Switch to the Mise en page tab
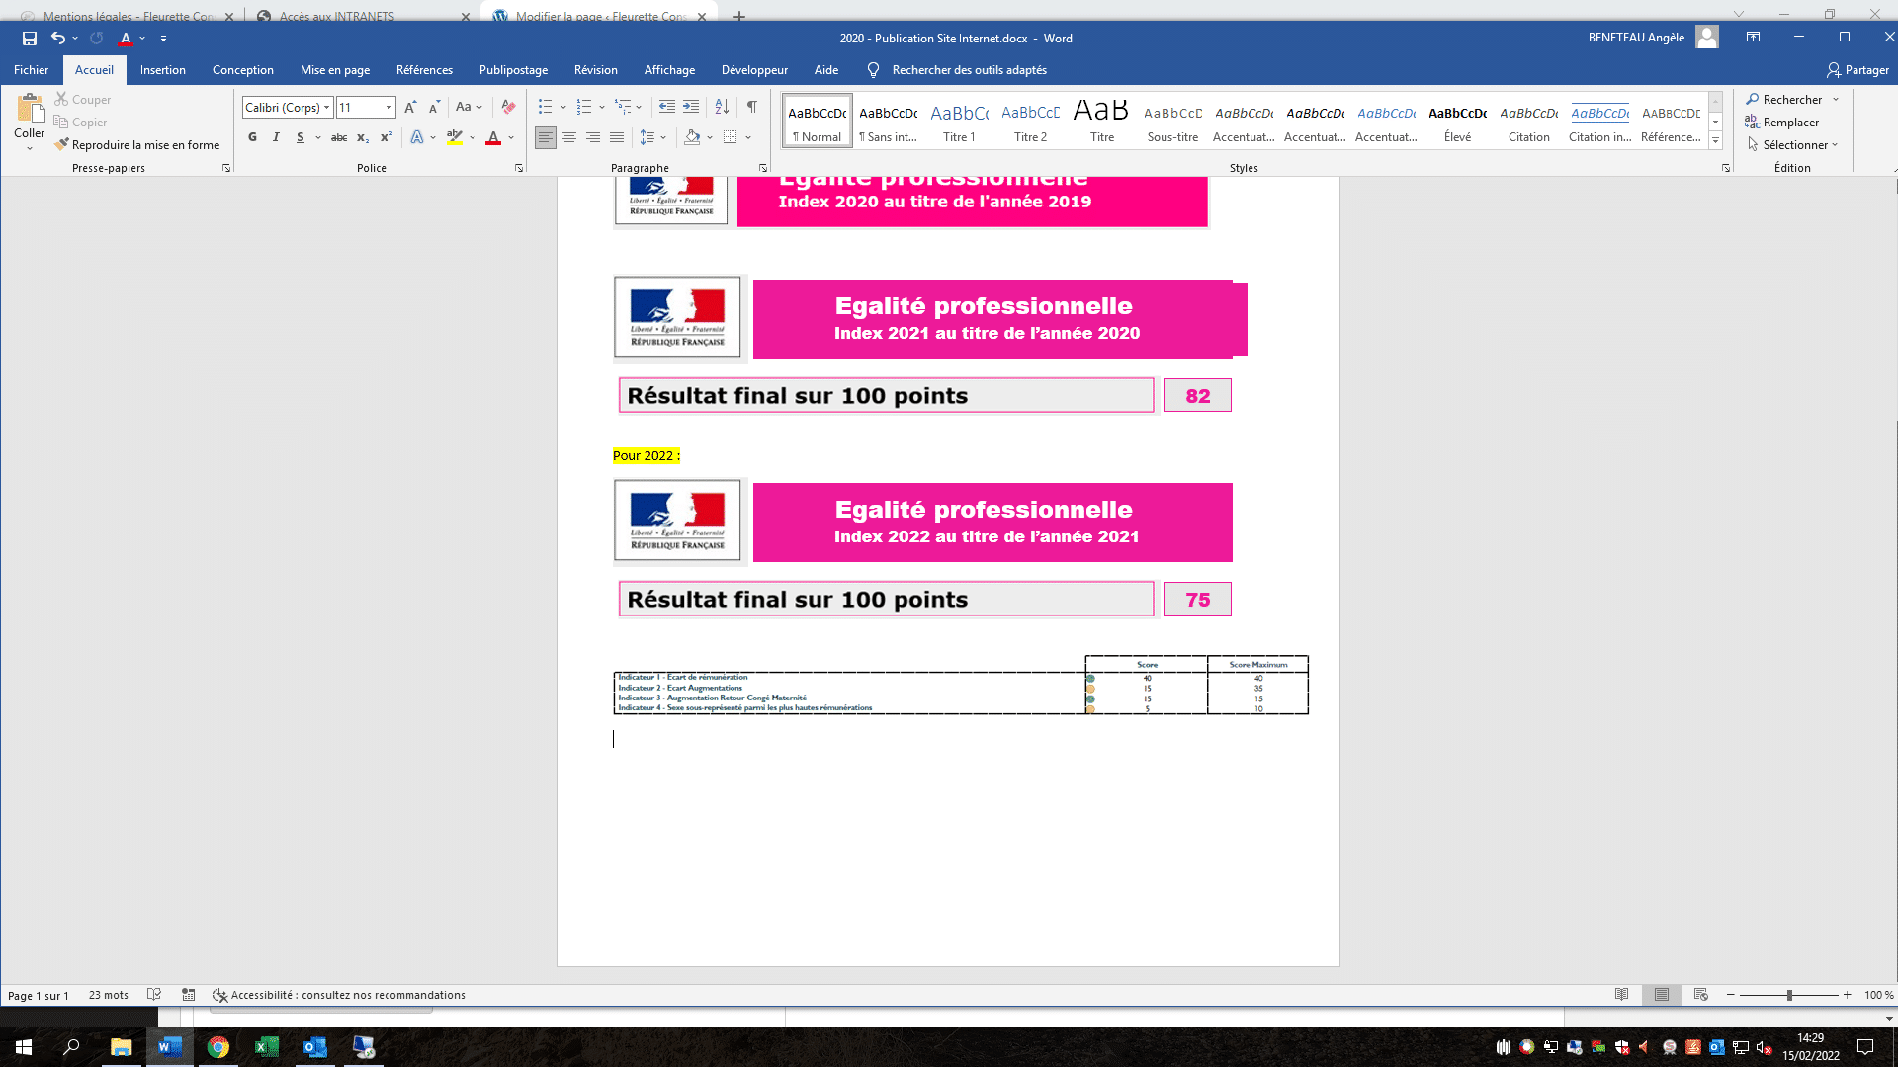This screenshot has width=1898, height=1067. click(335, 69)
